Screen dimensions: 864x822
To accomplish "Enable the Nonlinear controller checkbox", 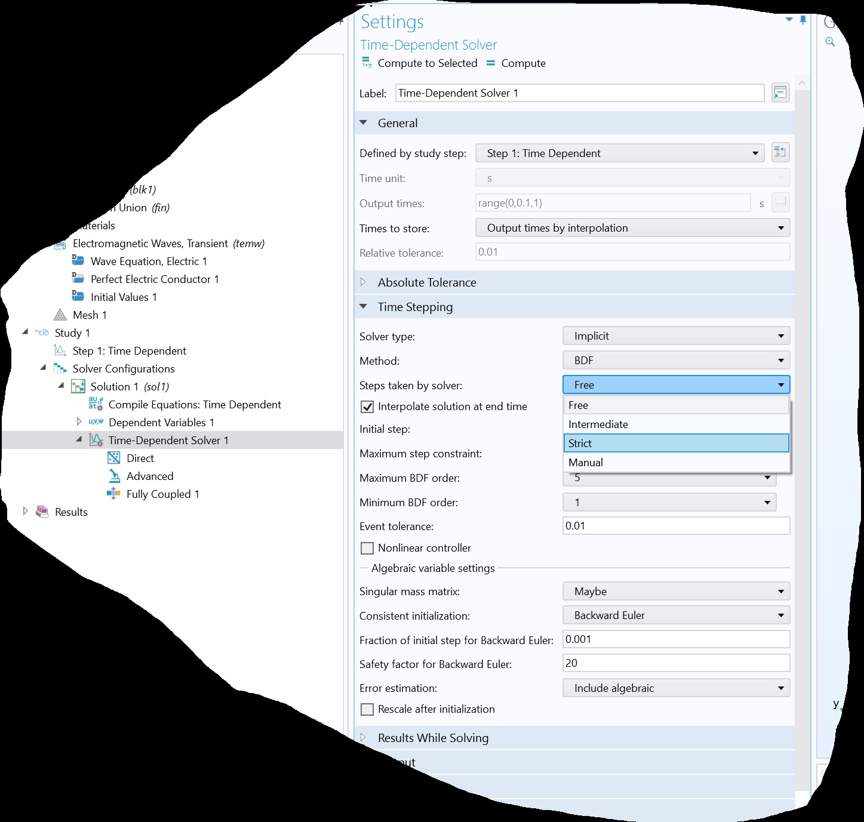I will pyautogui.click(x=368, y=548).
